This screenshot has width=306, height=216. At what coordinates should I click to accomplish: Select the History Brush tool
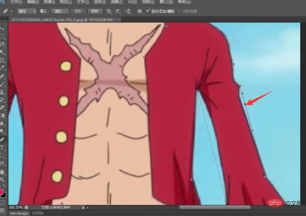click(2, 100)
